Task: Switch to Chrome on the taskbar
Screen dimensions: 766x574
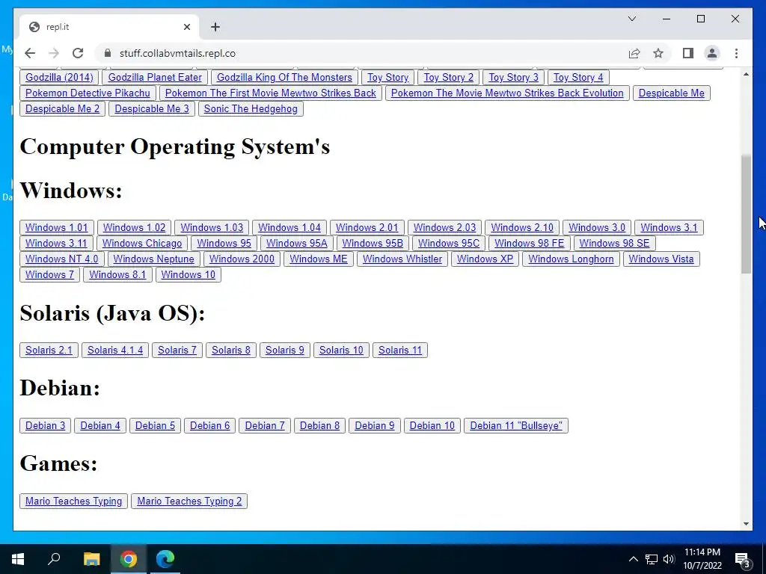Action: pos(129,559)
